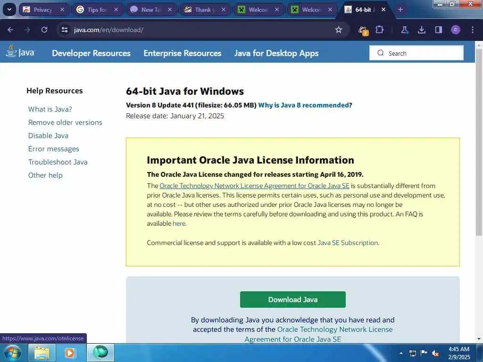Open Troubleshoot Java link
This screenshot has width=483, height=362.
coord(58,162)
